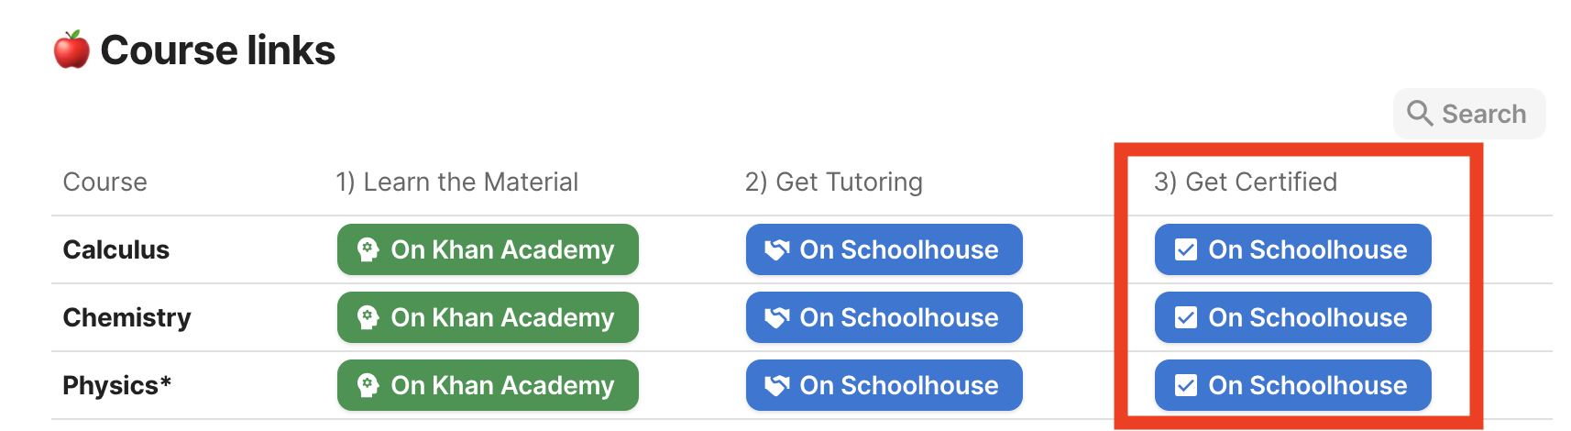Image resolution: width=1571 pixels, height=431 pixels.
Task: Click the "1) Learn the Material" column header
Action: click(456, 182)
